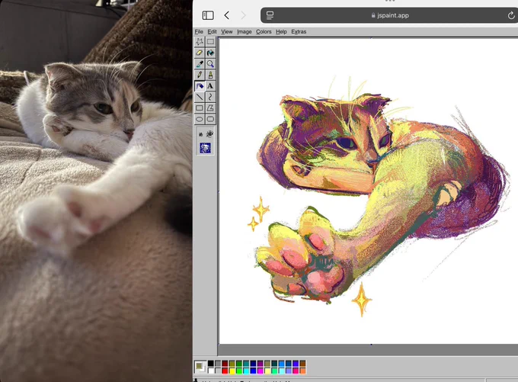Open the View menu
The height and width of the screenshot is (382, 518).
(227, 31)
